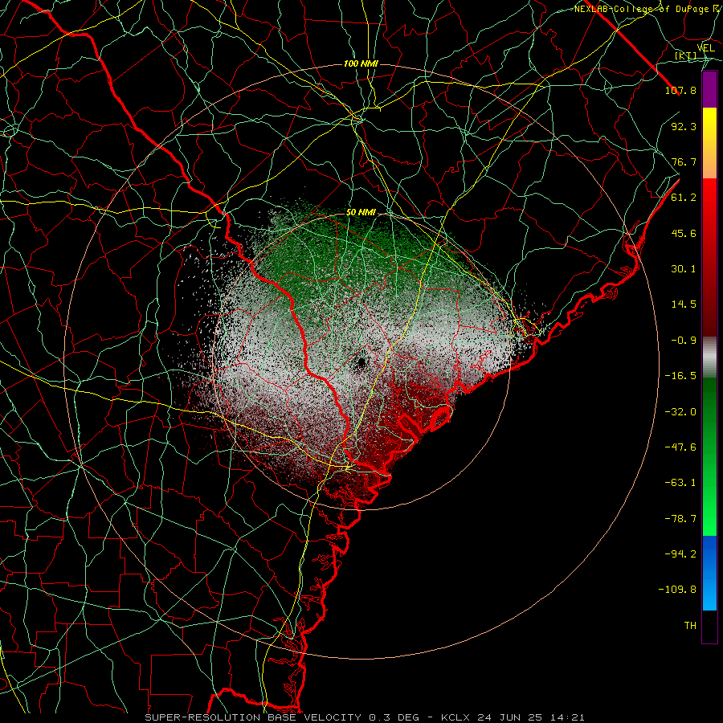Click the -63.1 legend value
Image resolution: width=723 pixels, height=723 pixels.
pyautogui.click(x=680, y=483)
